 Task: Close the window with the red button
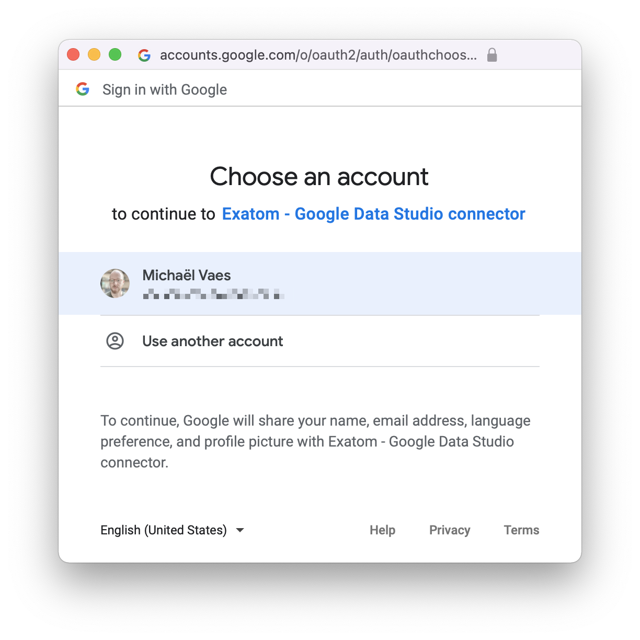(x=73, y=54)
